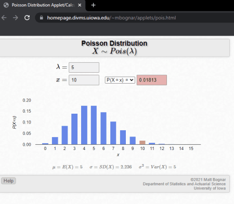Click the browser back arrow
234x204 pixels.
tap(4, 18)
